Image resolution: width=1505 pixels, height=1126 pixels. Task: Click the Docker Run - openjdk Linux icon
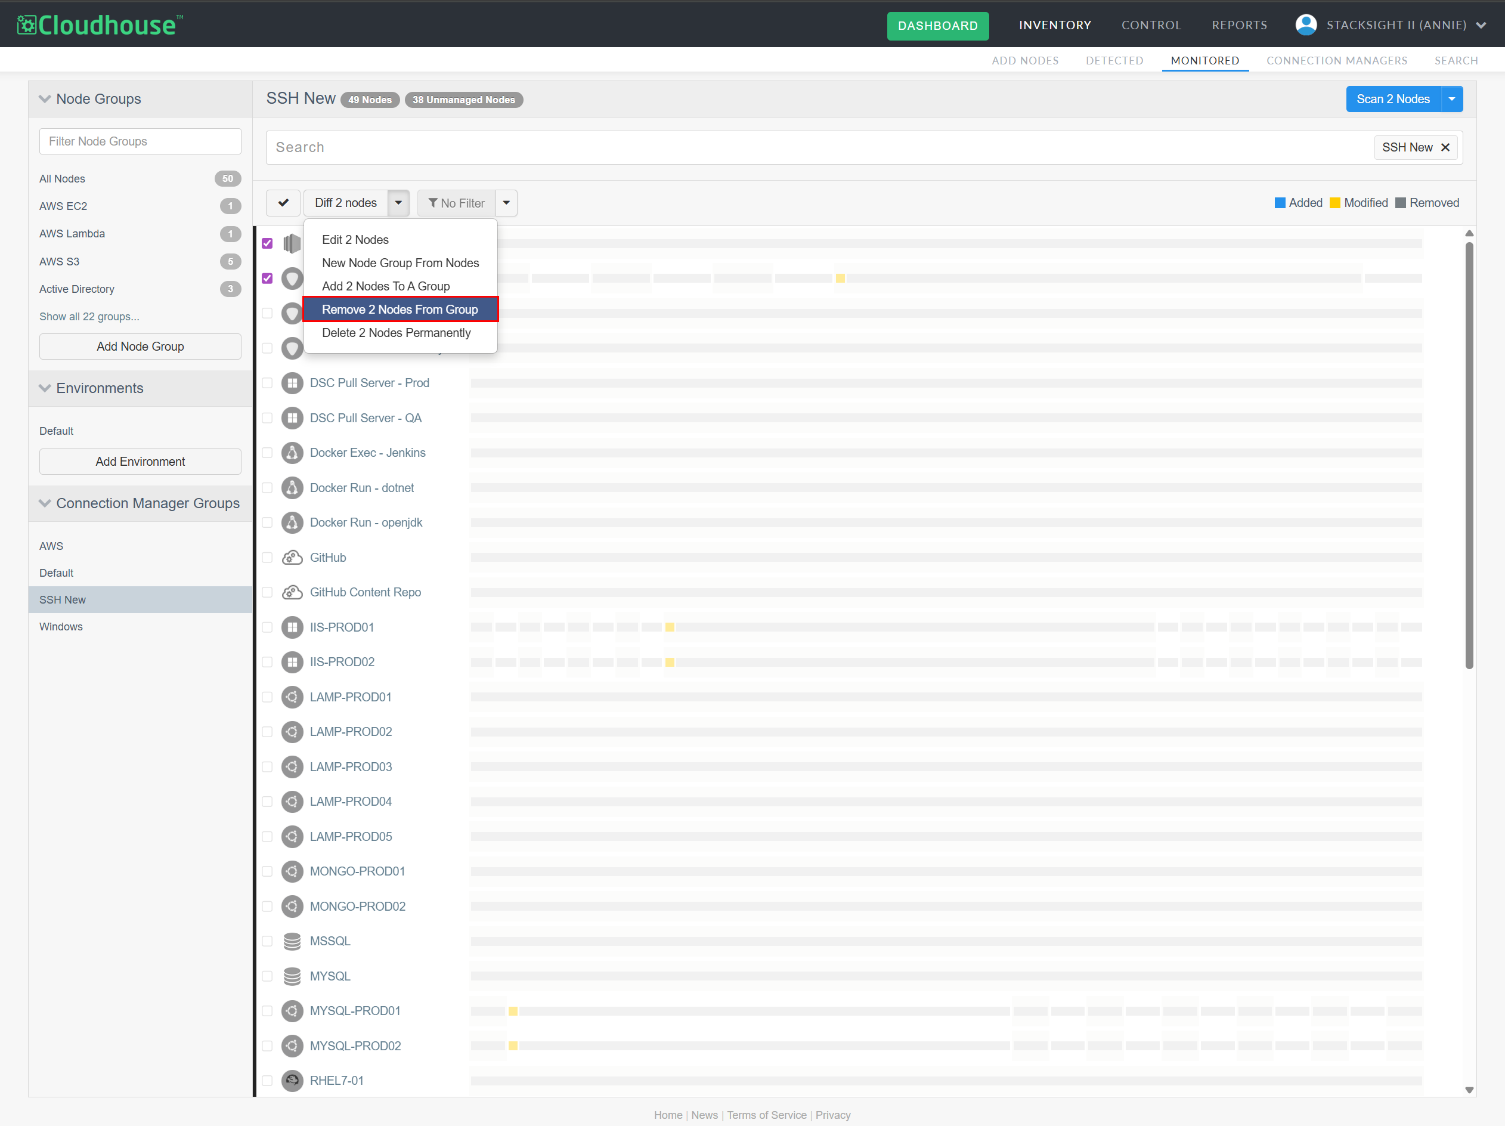(x=292, y=522)
